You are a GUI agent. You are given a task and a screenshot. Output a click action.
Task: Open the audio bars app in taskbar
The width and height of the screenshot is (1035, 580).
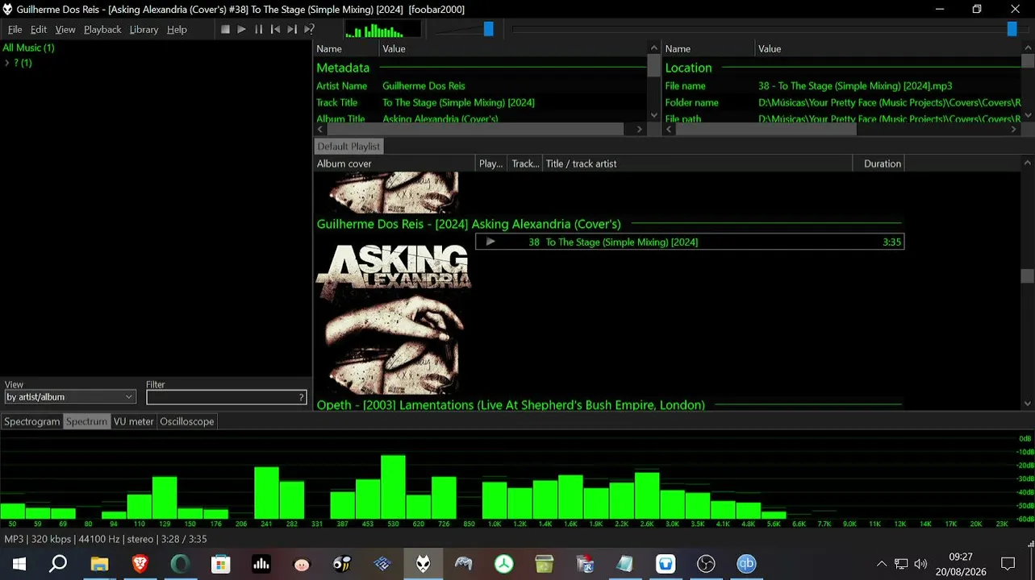261,564
